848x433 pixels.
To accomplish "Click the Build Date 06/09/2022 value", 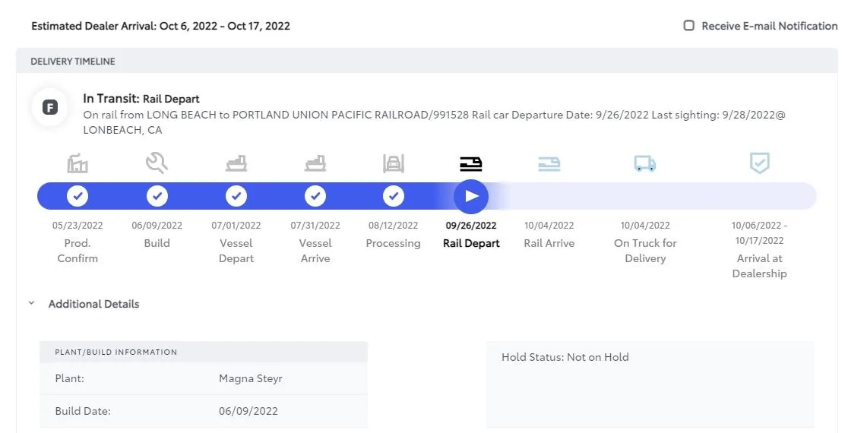I will pyautogui.click(x=248, y=411).
